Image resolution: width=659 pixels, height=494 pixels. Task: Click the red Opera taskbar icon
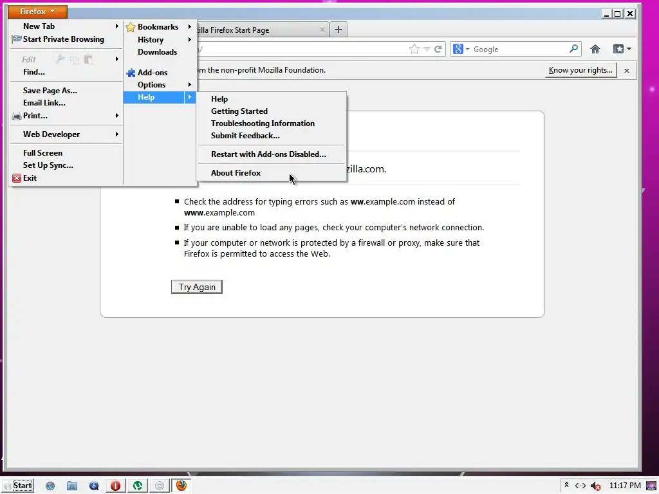[115, 486]
